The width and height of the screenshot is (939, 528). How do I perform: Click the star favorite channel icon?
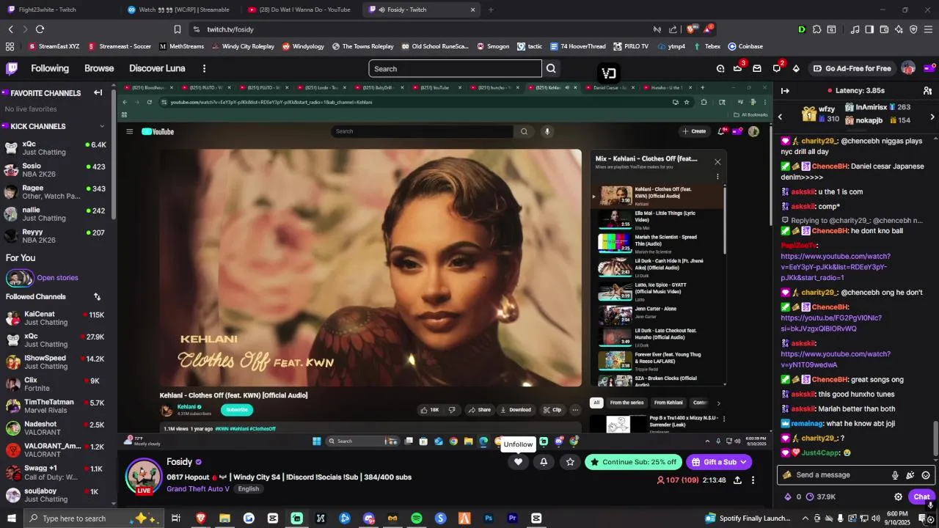[570, 461]
